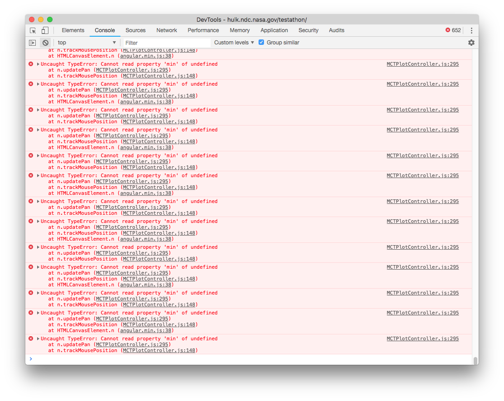Open the customize DevTools three-dot menu

tap(471, 30)
